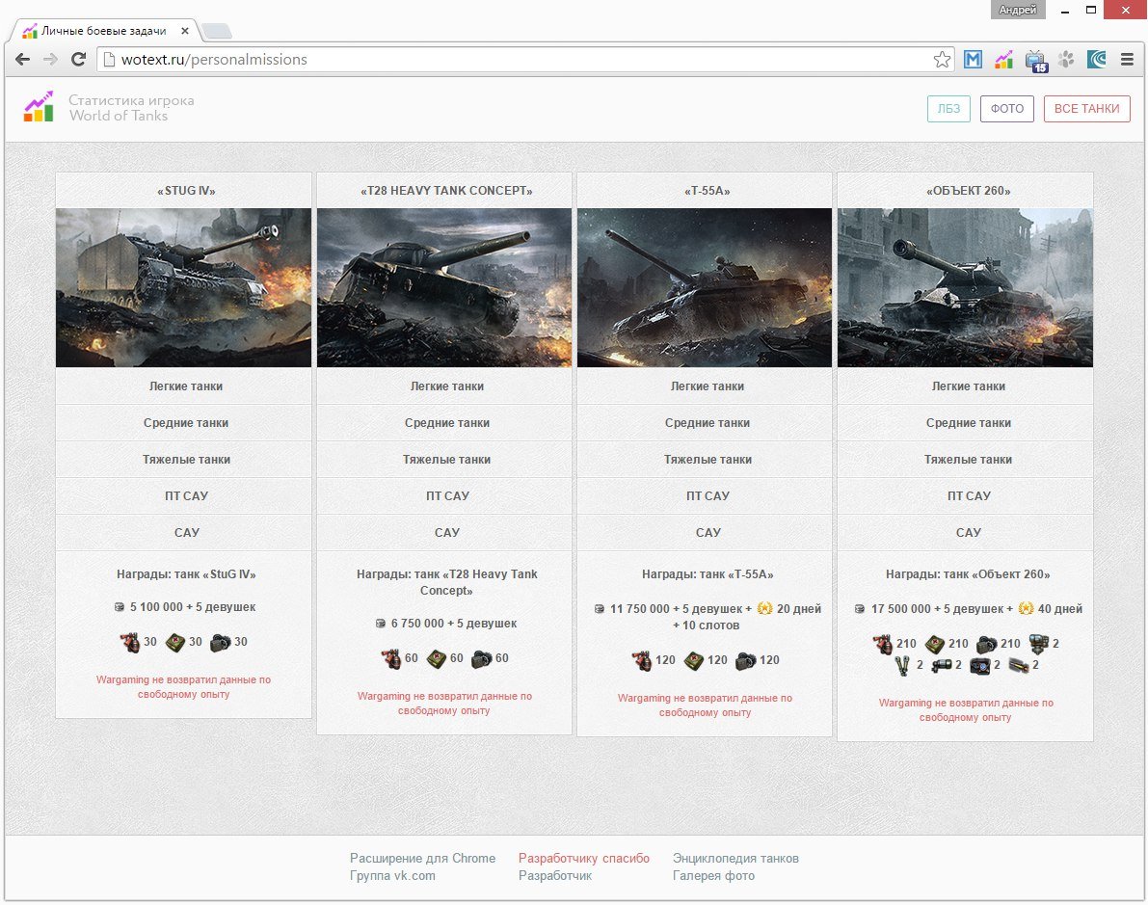Image resolution: width=1148 pixels, height=905 pixels.
Task: Go back using the browser back arrow
Action: 23,60
